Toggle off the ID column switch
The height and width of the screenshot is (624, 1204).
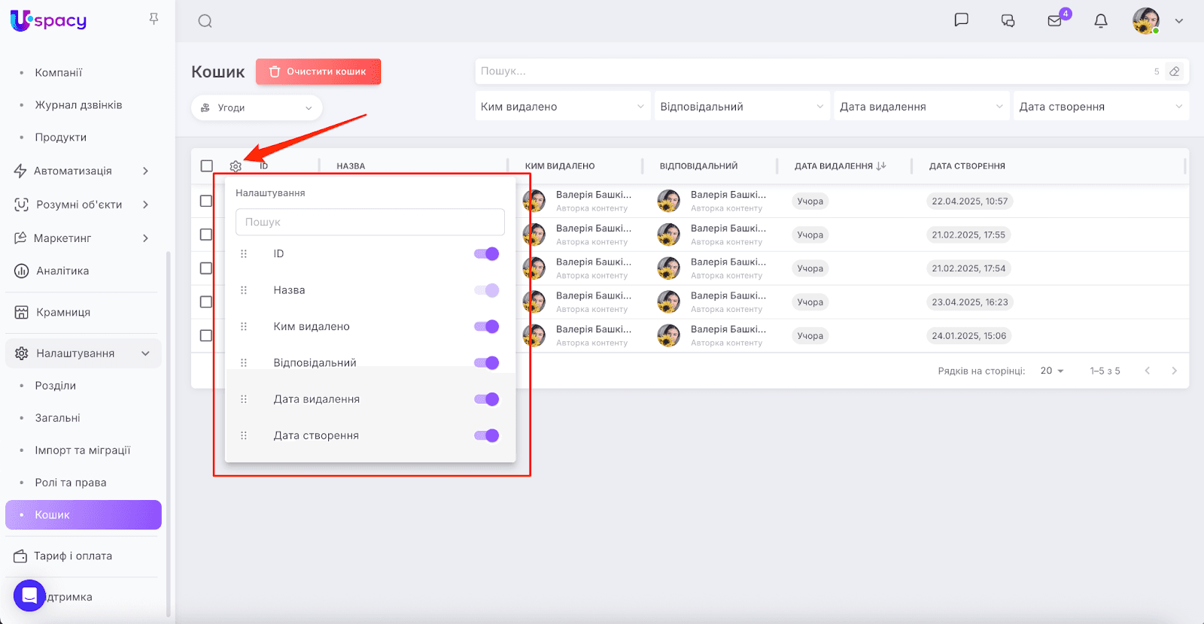(487, 254)
